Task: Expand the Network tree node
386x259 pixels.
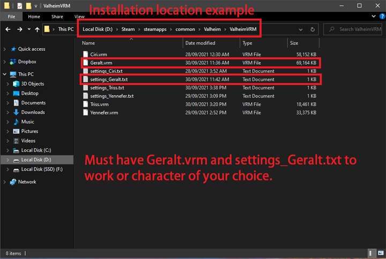Action: tap(4, 182)
